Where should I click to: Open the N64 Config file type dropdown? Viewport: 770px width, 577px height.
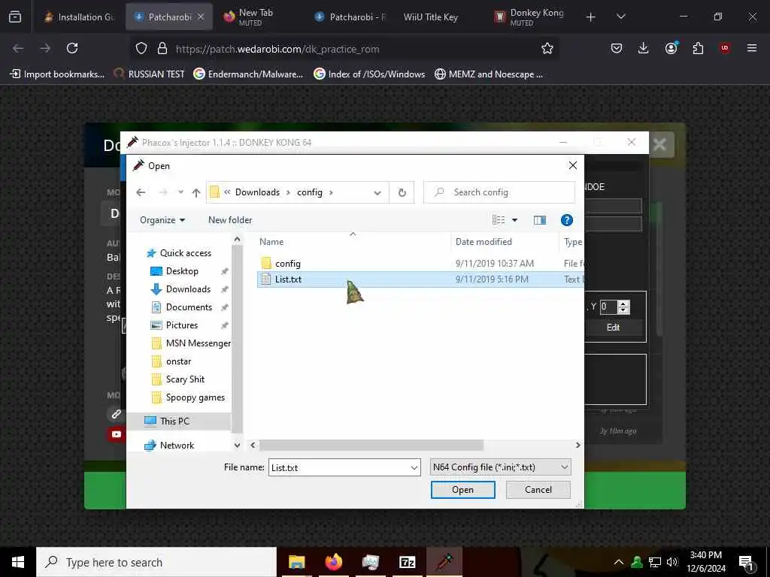[x=500, y=467]
